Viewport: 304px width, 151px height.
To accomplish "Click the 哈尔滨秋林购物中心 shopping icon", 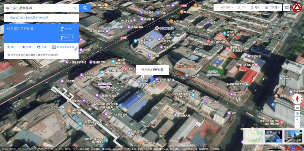I will (159, 39).
